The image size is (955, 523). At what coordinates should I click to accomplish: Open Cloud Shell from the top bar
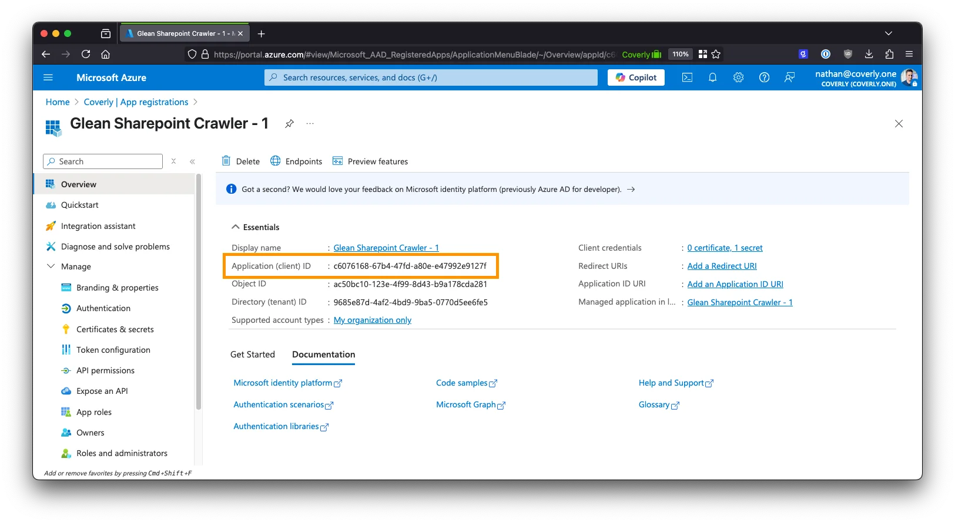(687, 77)
